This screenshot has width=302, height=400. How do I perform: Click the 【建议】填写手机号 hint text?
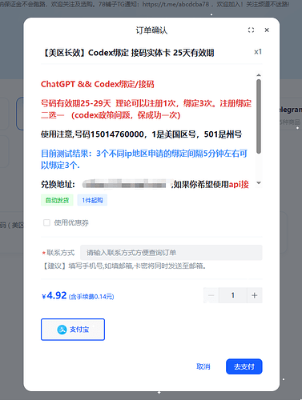(x=124, y=266)
